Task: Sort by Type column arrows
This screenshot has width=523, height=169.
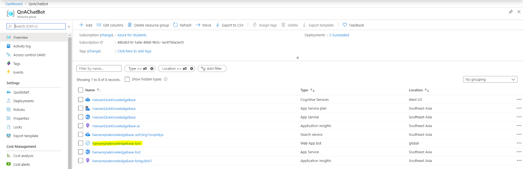Action: click(312, 90)
